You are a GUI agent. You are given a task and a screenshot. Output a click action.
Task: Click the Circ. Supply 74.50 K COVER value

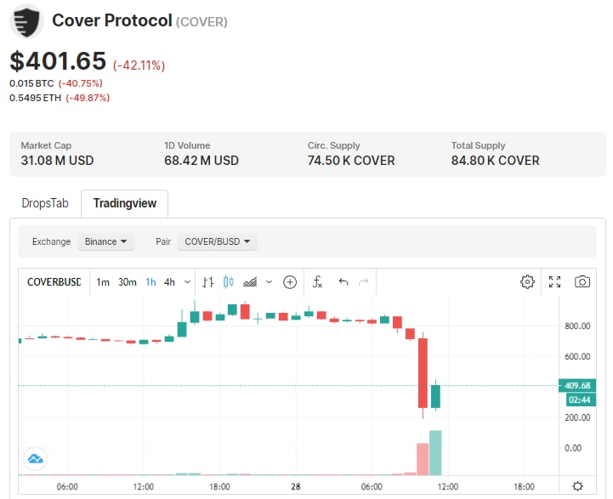[351, 161]
